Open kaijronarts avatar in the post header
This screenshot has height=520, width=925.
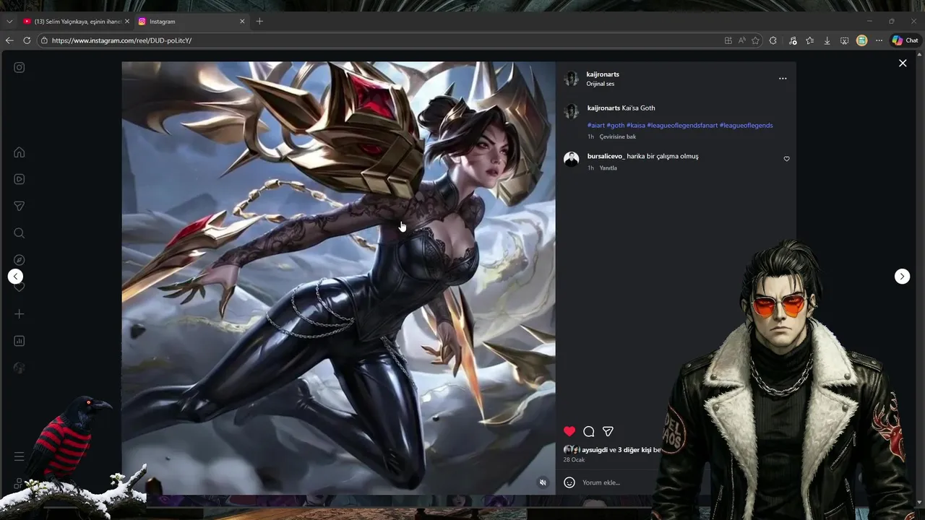[x=572, y=78]
